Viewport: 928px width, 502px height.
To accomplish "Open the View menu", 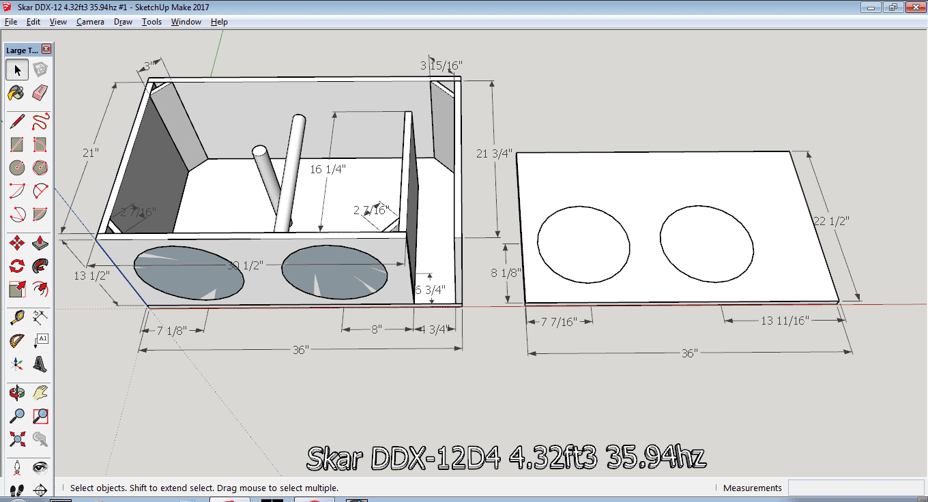I will click(58, 22).
